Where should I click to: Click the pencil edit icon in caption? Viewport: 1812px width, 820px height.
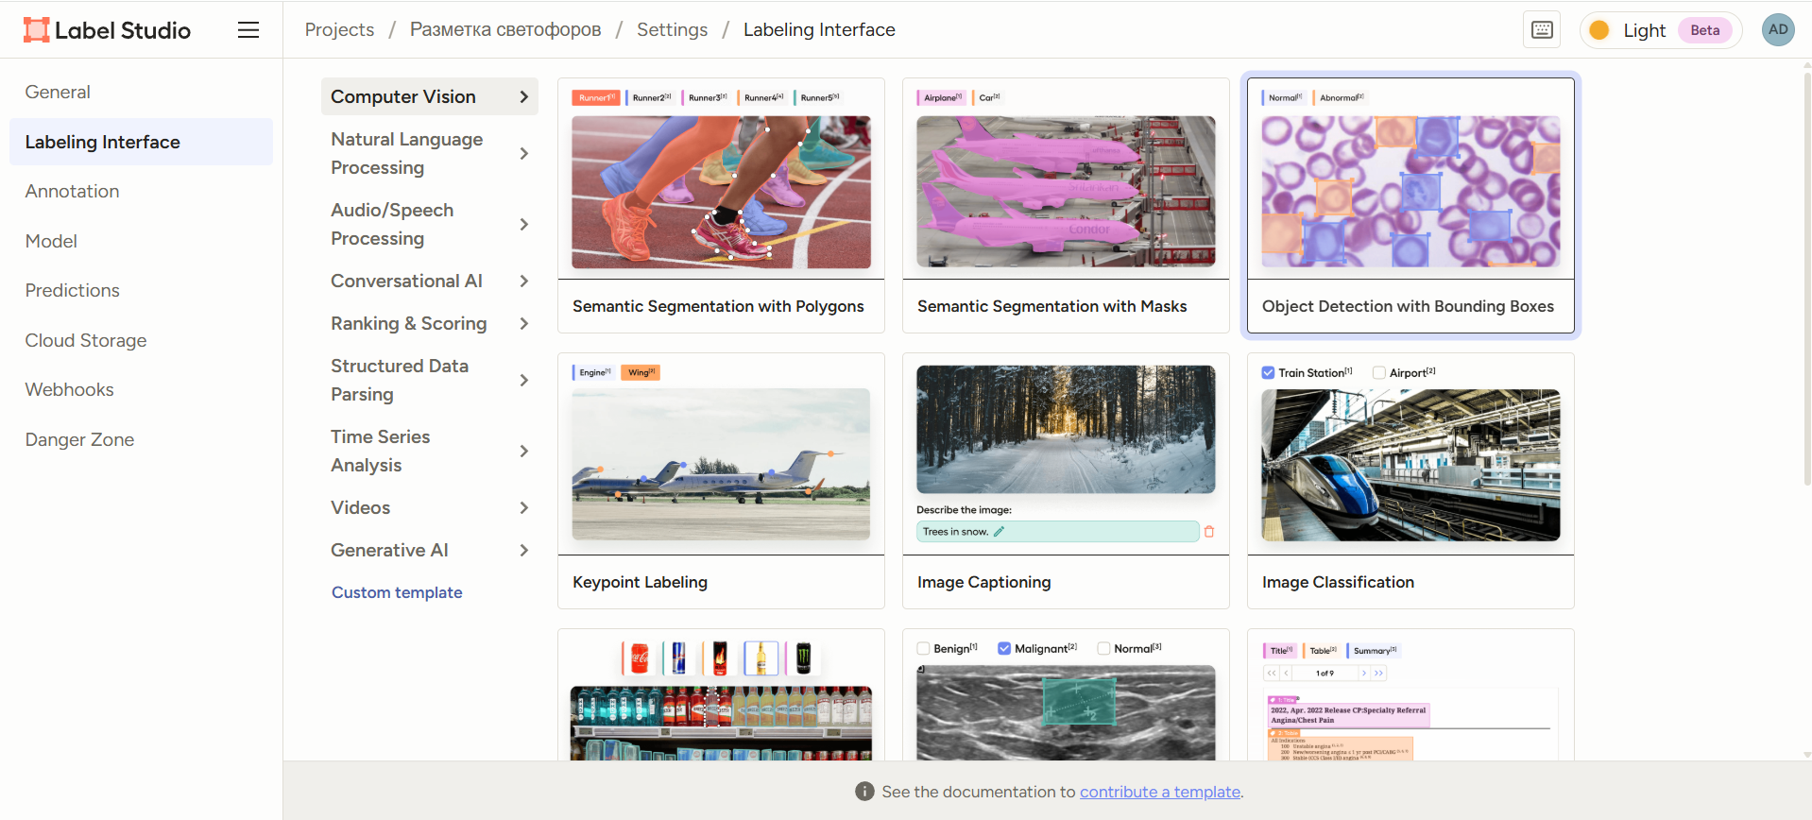pos(1000,532)
